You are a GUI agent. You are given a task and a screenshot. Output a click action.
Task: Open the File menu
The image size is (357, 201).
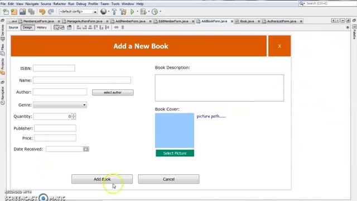[3, 4]
